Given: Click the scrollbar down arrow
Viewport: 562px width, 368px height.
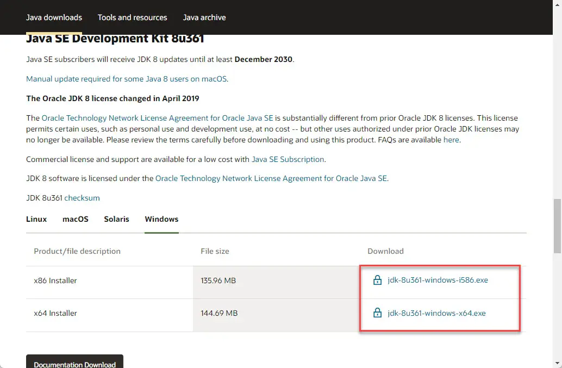Looking at the screenshot, I should pyautogui.click(x=557, y=363).
